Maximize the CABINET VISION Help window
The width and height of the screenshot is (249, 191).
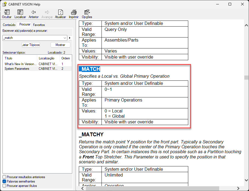[230, 4]
